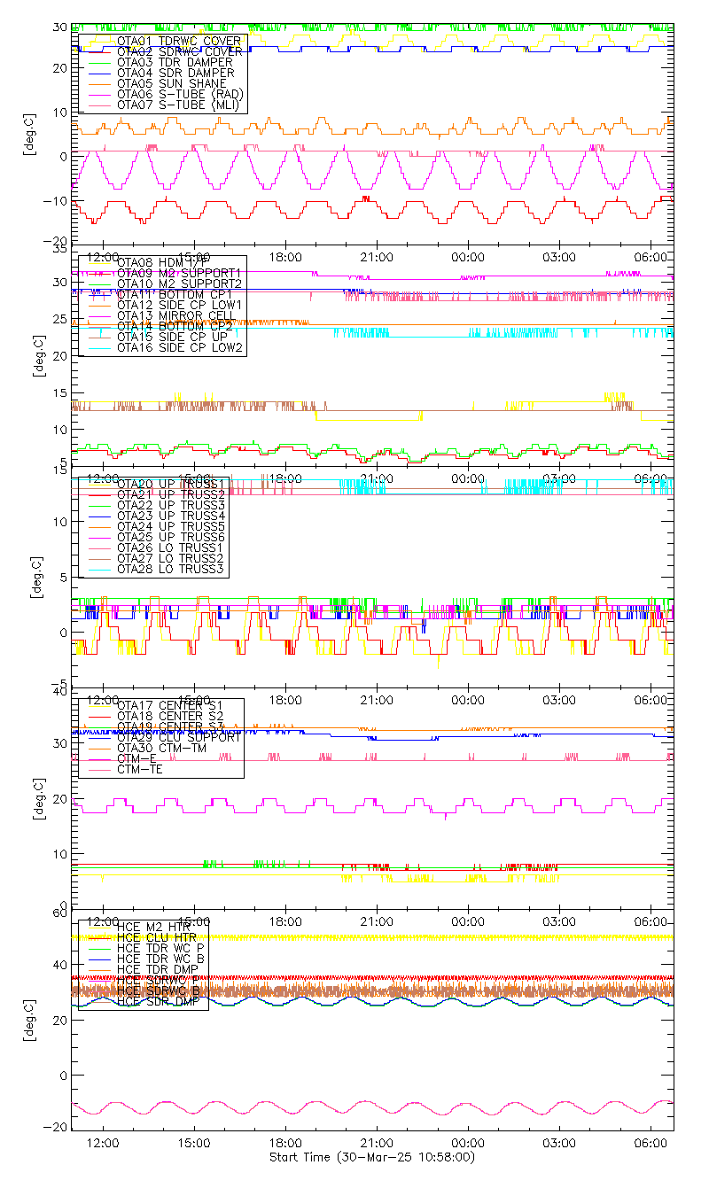
Task: Click the "HCE M2 HTR" legend entry
Action: click(152, 927)
